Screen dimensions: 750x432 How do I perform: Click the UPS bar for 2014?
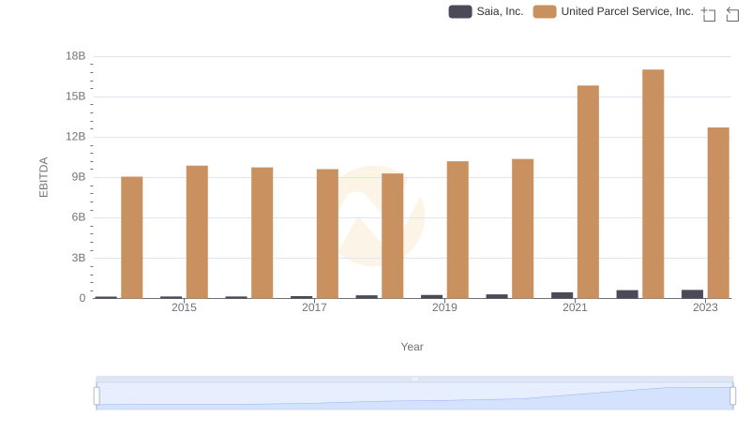coord(132,237)
